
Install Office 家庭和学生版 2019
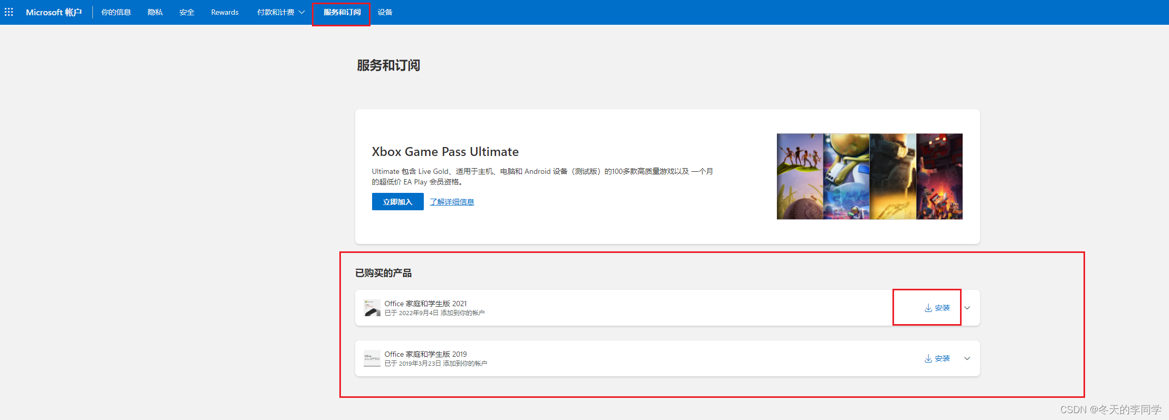(x=937, y=358)
